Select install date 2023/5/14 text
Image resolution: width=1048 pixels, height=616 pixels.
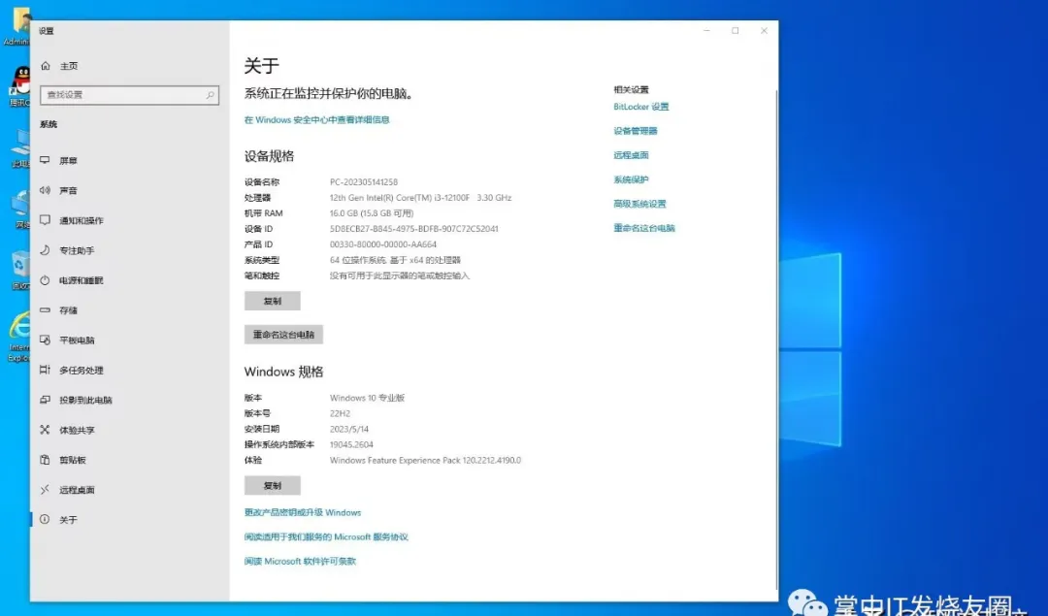point(349,429)
